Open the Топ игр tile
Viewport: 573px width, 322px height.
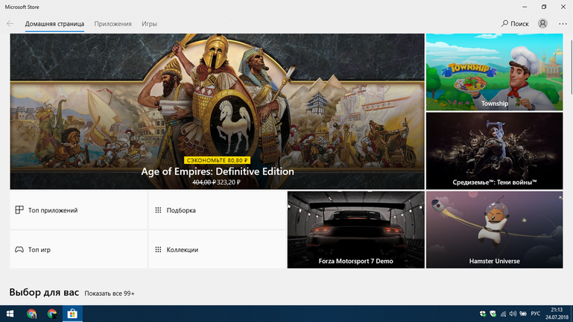pos(78,250)
